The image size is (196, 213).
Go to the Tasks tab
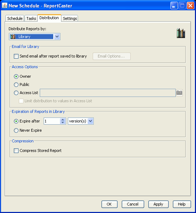point(31,18)
